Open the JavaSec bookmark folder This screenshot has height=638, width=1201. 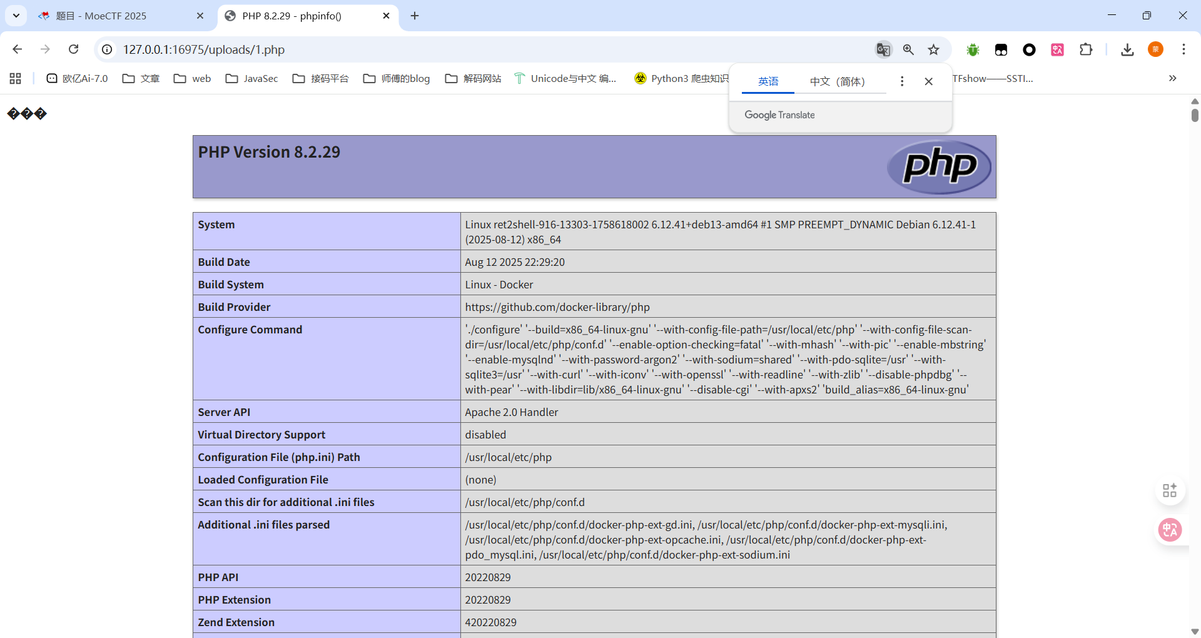click(252, 78)
